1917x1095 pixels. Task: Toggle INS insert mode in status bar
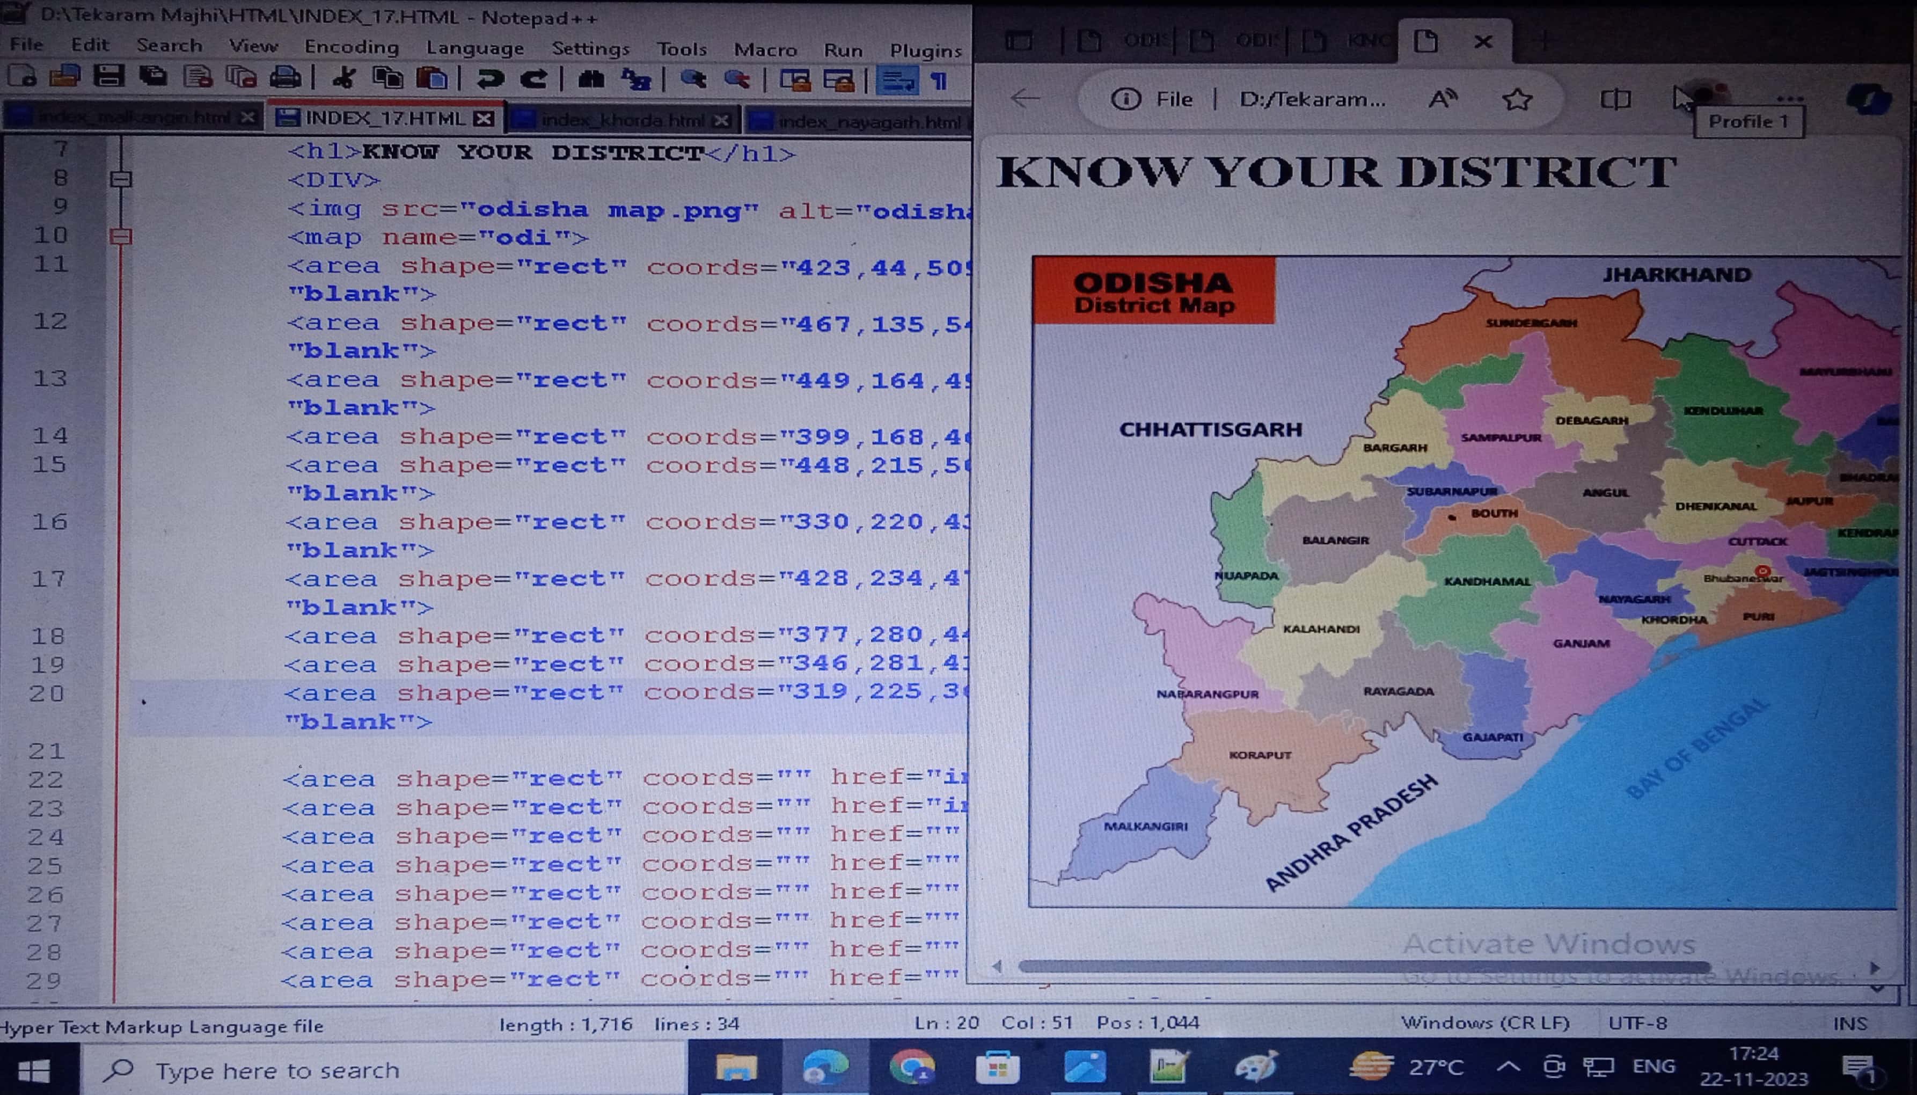pos(1849,1024)
